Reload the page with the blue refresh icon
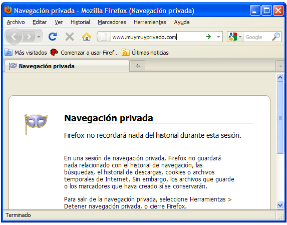The width and height of the screenshot is (287, 225). coord(53,37)
